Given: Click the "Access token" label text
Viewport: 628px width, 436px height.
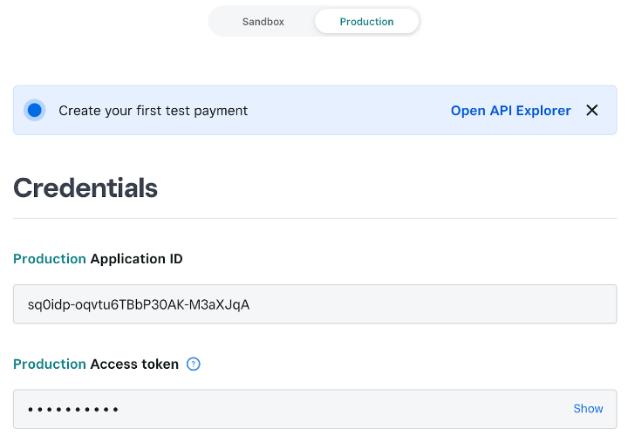Looking at the screenshot, I should click(x=134, y=364).
